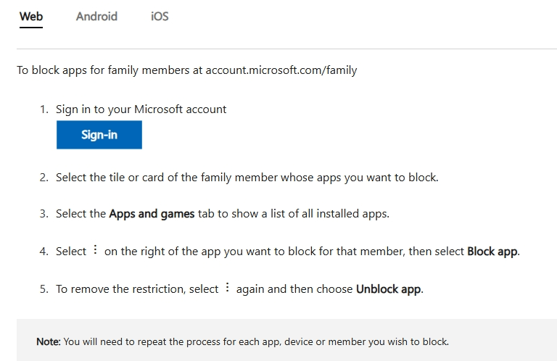This screenshot has width=557, height=361.
Task: Click the bold "Unblock app" text
Action: [389, 289]
